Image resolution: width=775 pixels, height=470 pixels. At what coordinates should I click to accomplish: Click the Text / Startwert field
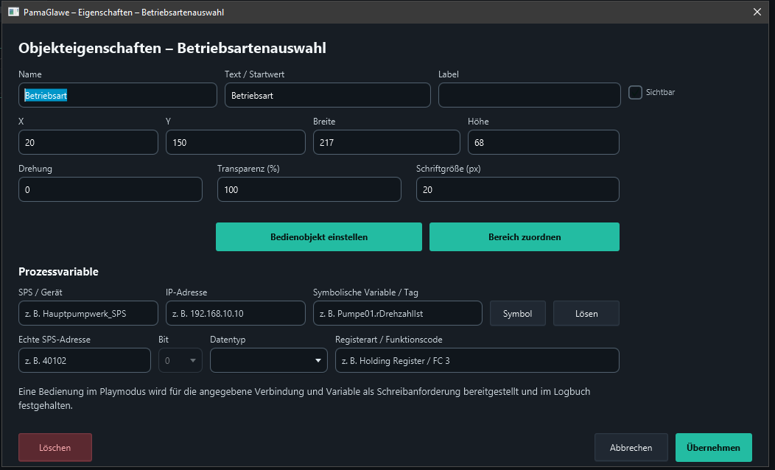[327, 95]
